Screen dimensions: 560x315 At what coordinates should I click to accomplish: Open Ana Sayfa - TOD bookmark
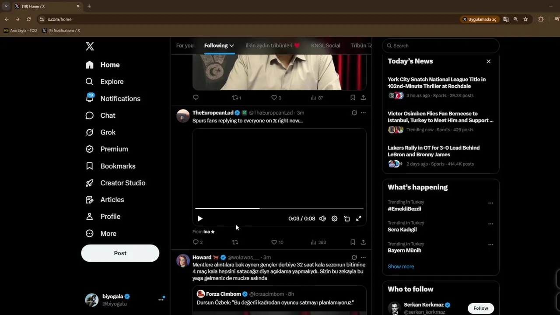[20, 31]
